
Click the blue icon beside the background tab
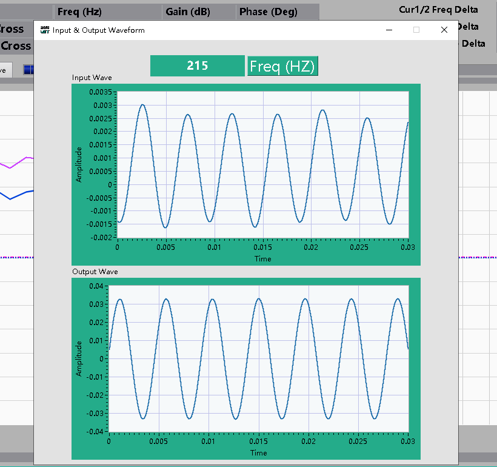pos(28,70)
